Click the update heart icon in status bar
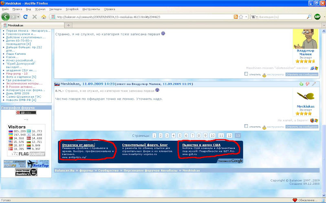The image size is (326, 203). pos(295,200)
